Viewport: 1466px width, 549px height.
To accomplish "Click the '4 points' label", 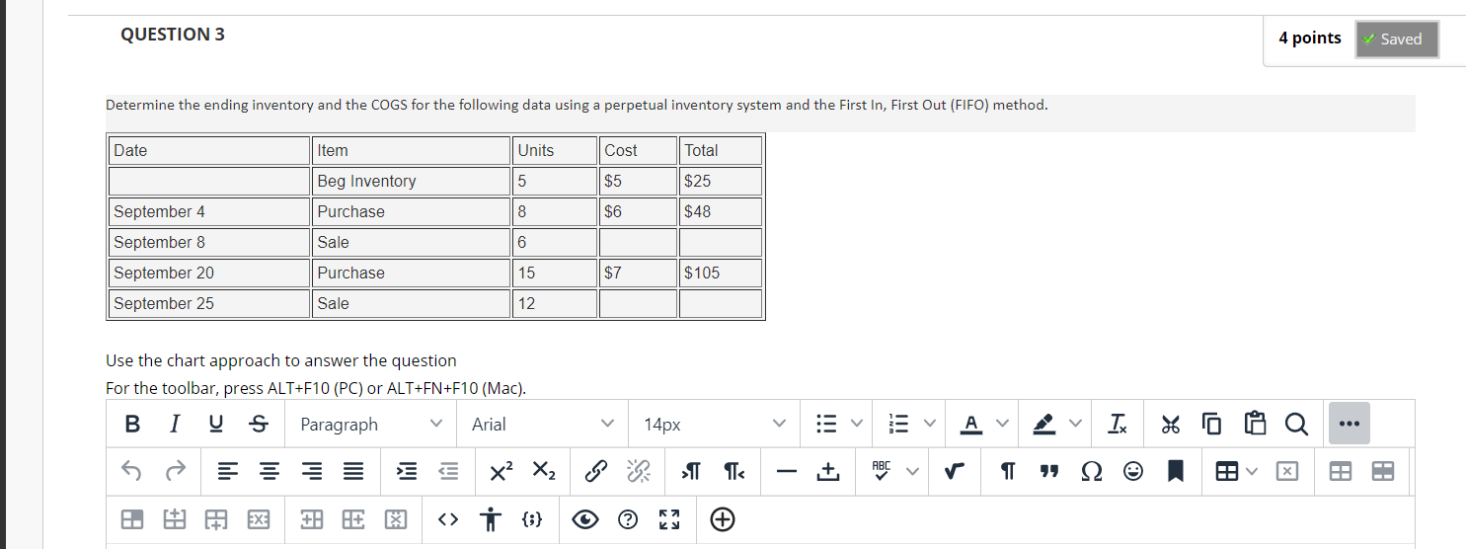I will tap(1310, 38).
